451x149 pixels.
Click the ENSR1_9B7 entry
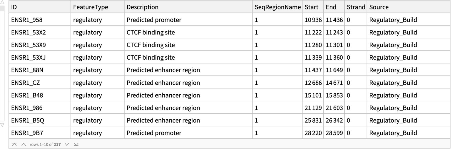click(x=27, y=133)
